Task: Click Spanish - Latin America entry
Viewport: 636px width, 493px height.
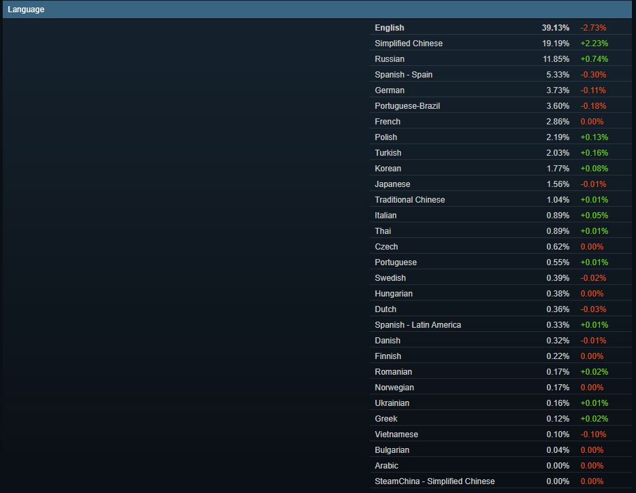Action: (500, 325)
